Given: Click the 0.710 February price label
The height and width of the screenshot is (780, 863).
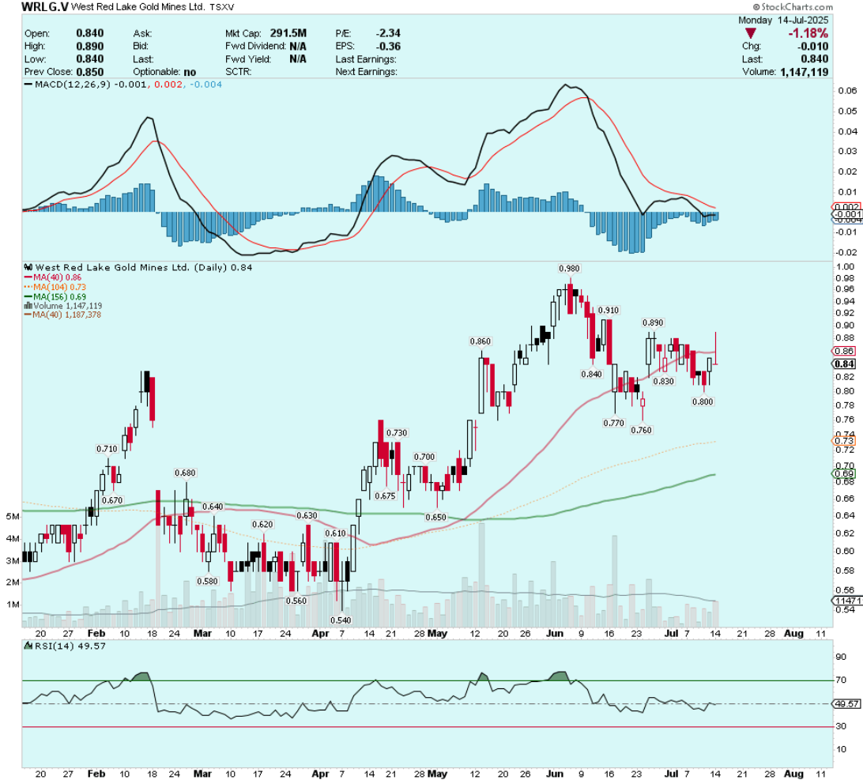Looking at the screenshot, I should pos(107,449).
